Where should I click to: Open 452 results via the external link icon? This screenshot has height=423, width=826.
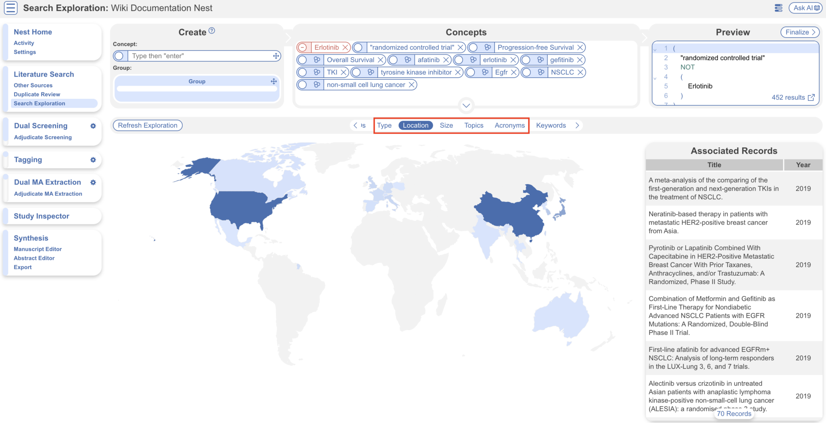[x=811, y=97]
